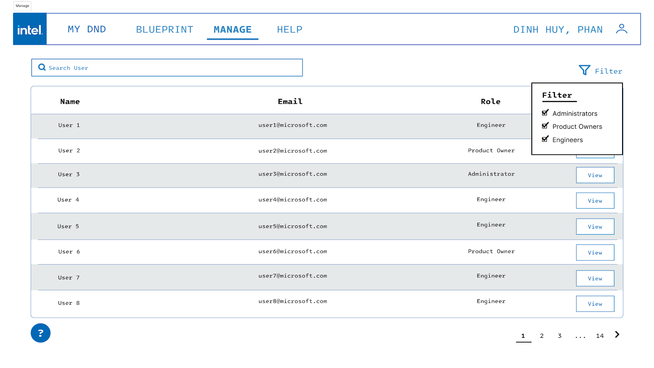Viewport: 654px width, 368px height.
Task: Click the MANAGE tab
Action: click(x=233, y=29)
